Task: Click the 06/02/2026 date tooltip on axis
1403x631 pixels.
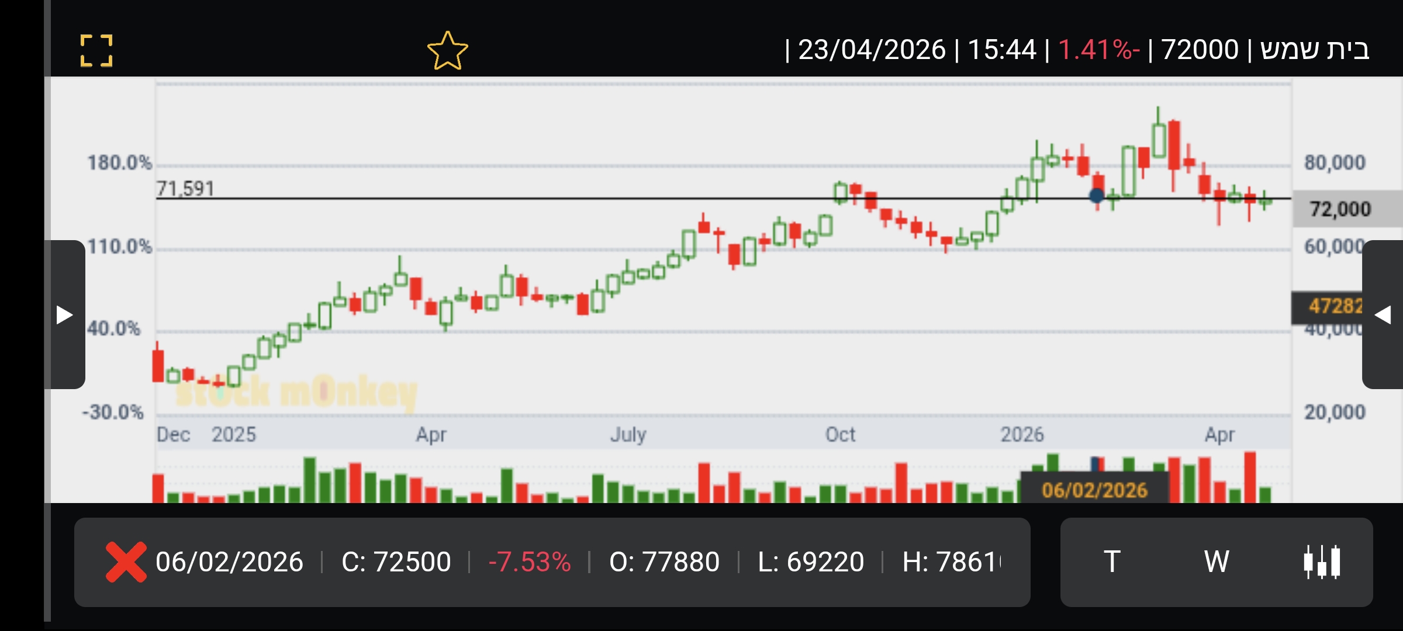Action: coord(1094,490)
